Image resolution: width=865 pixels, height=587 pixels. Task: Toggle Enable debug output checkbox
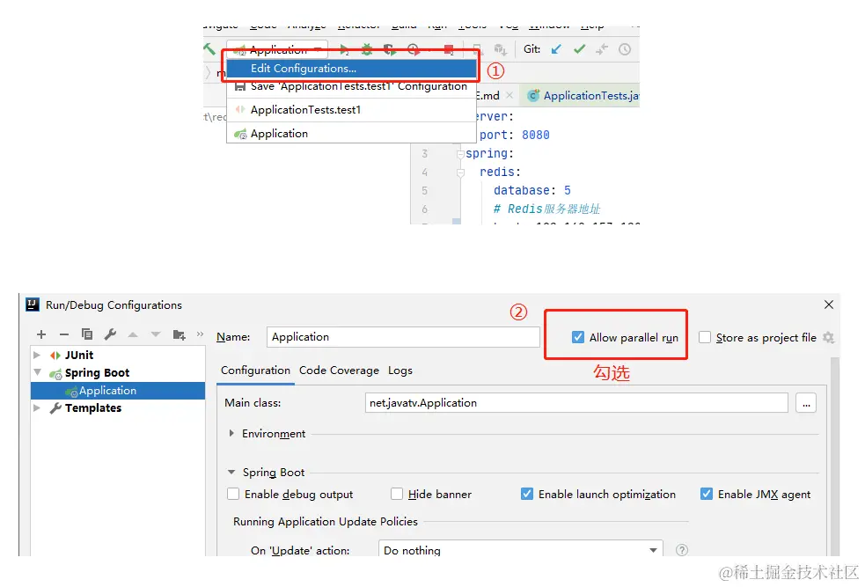coord(233,494)
